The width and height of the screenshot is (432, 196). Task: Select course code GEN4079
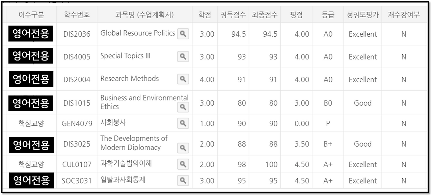coord(77,124)
